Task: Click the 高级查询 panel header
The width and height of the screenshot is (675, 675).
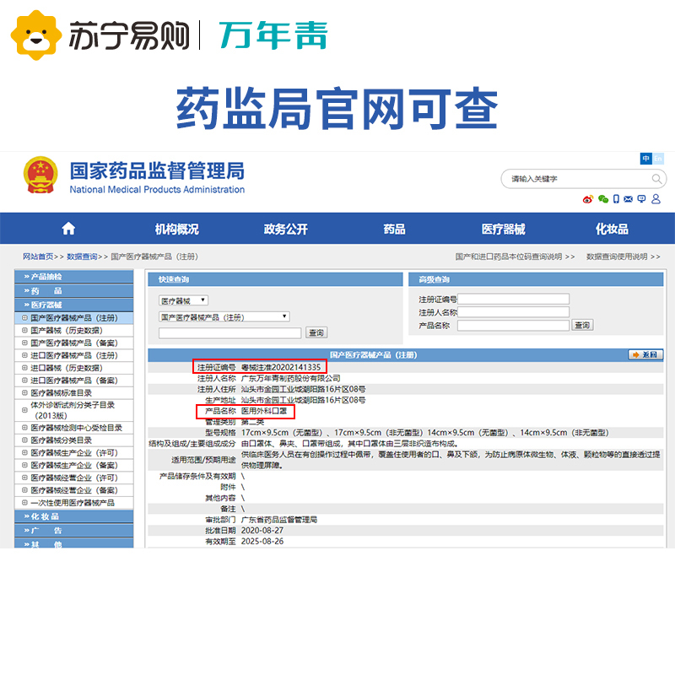Action: click(x=536, y=279)
